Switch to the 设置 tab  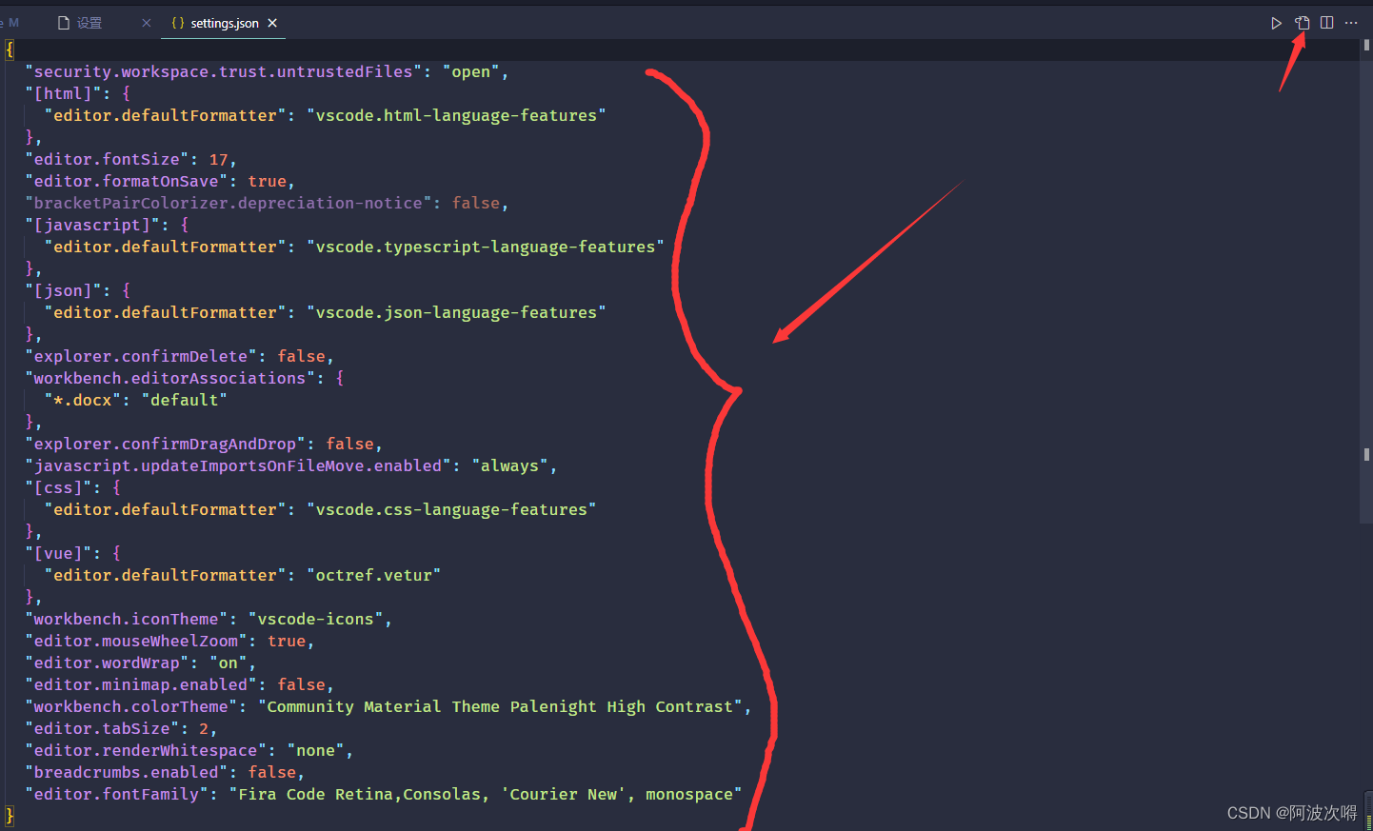coord(90,23)
